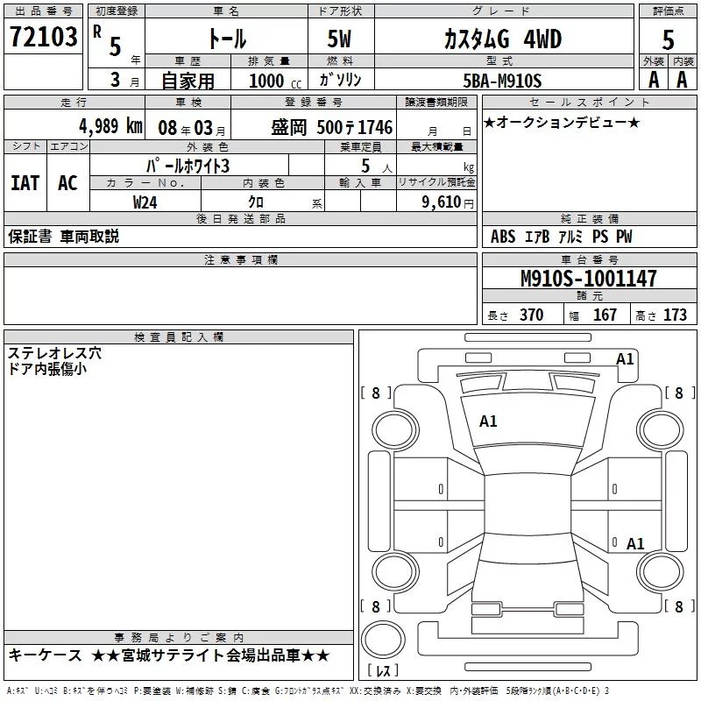Click the length value 370

[x=532, y=315]
